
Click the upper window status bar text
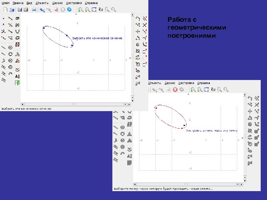27,109
